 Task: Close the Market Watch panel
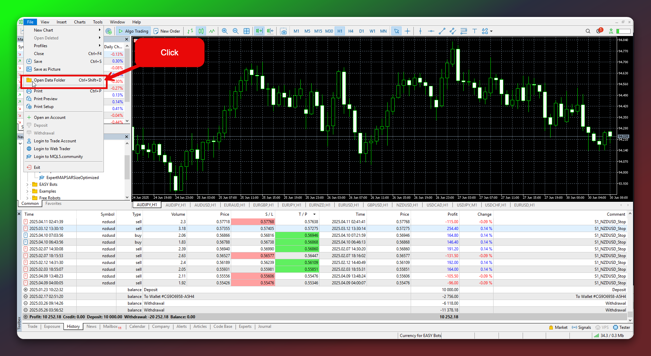point(127,39)
